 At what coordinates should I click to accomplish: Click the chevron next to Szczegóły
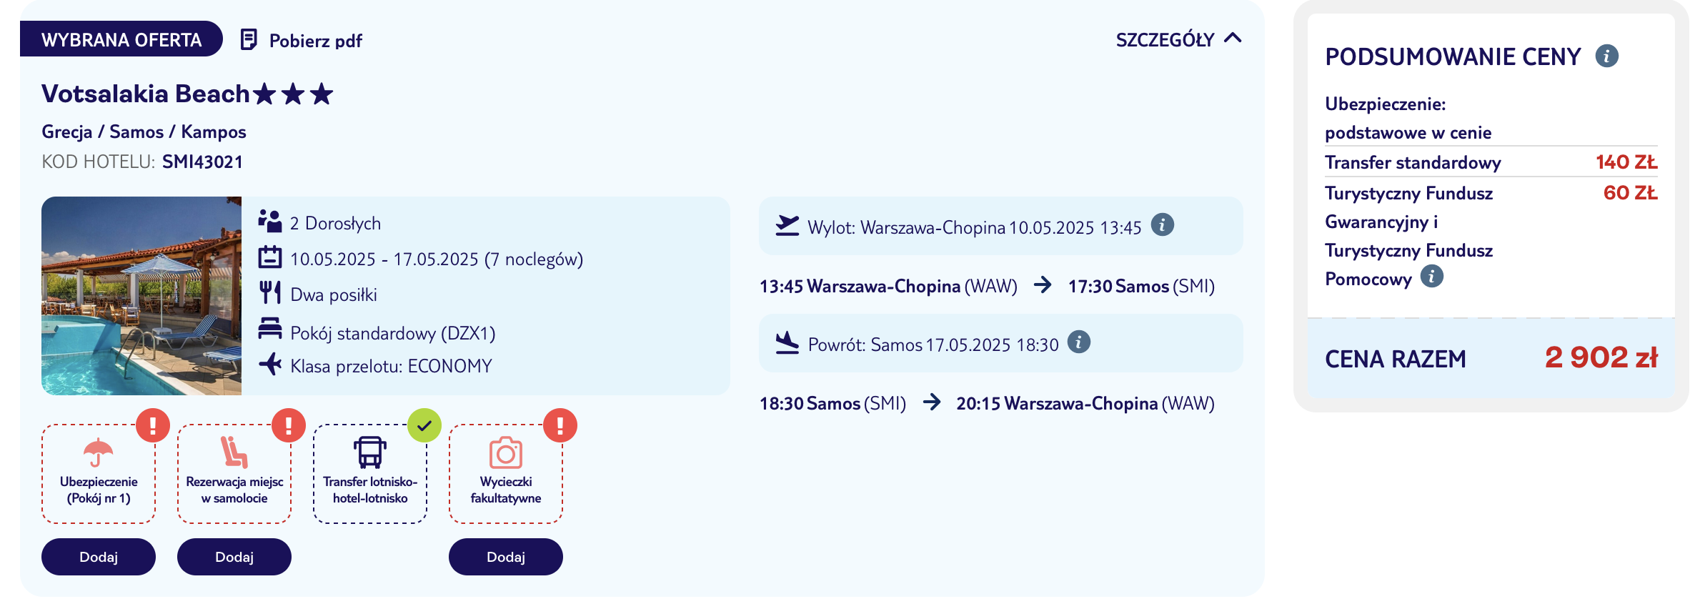(1233, 39)
